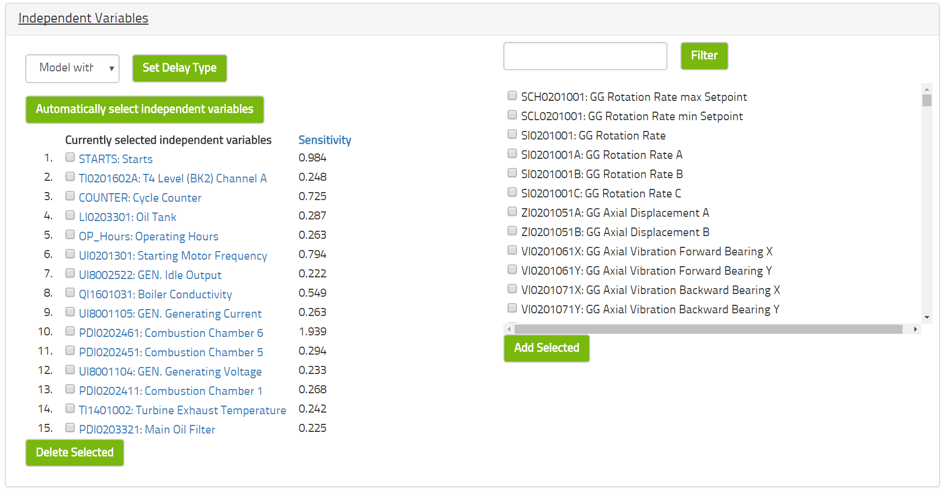The height and width of the screenshot is (492, 946).
Task: Check the COUNTER: Cycle Counter checkbox
Action: 70,196
